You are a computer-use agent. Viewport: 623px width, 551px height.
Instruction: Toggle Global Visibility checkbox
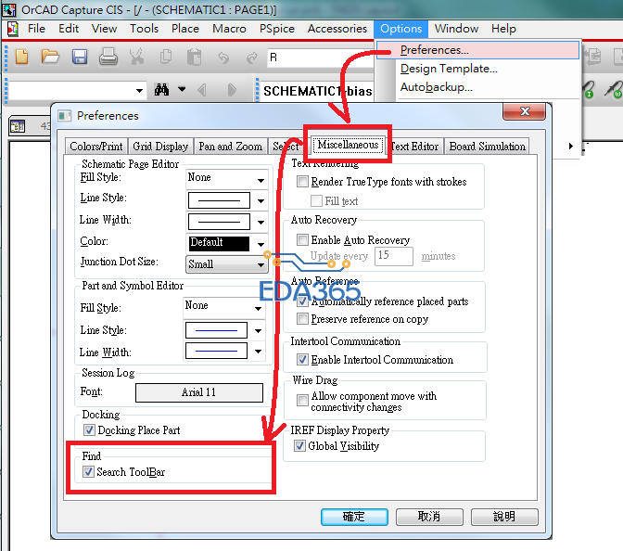pyautogui.click(x=299, y=446)
